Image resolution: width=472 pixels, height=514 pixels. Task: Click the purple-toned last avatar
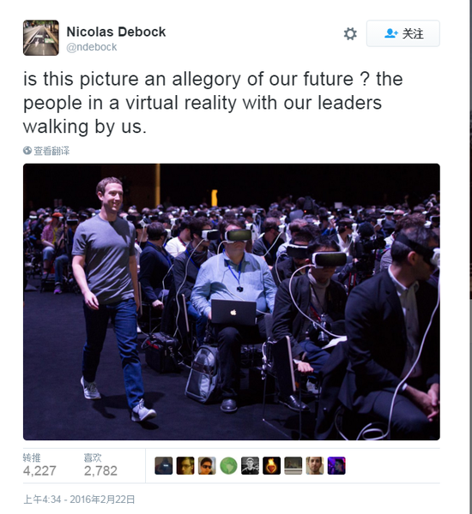coord(336,465)
